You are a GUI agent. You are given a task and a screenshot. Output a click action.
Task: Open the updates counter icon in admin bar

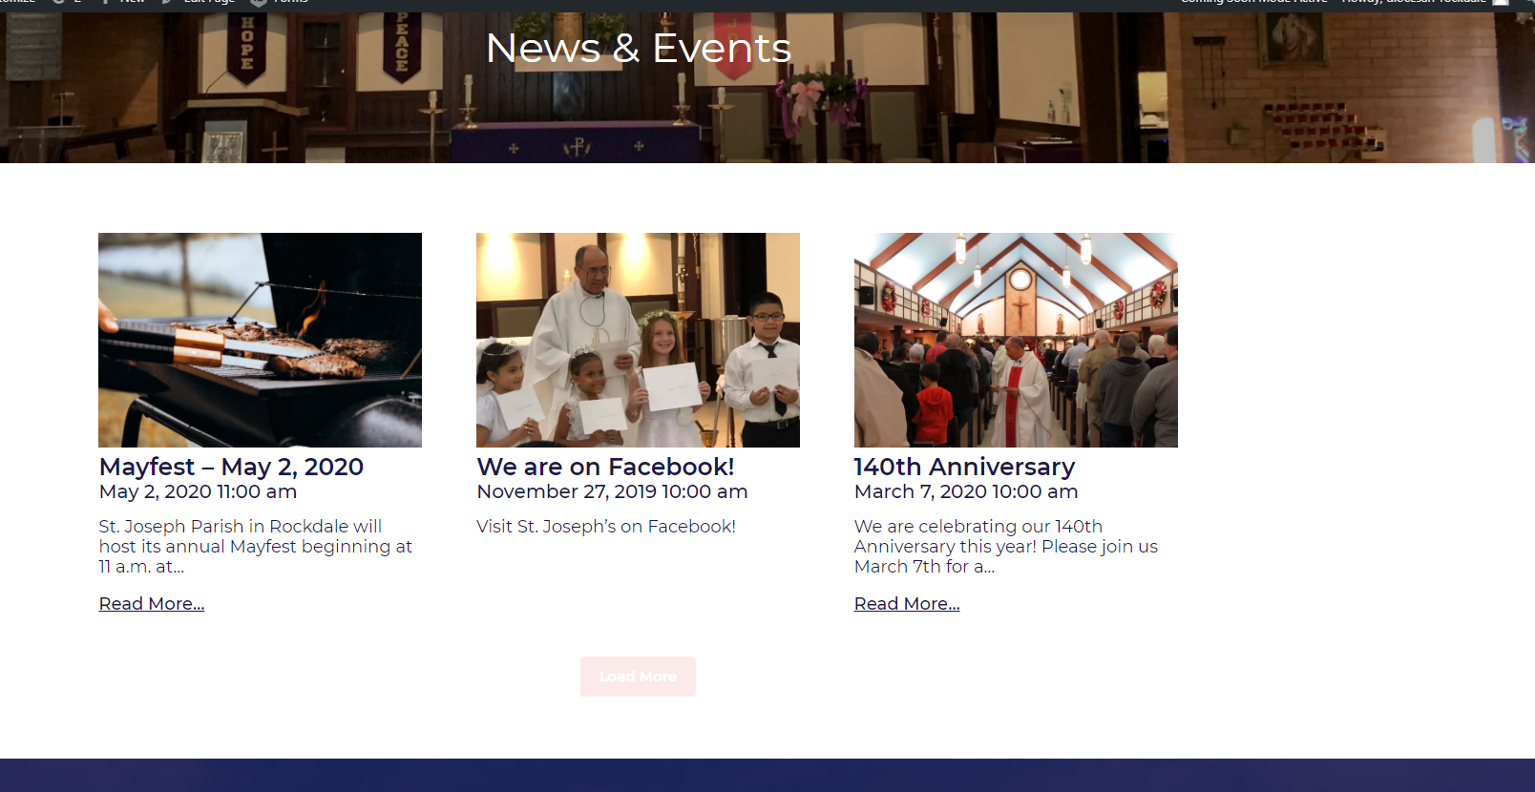click(67, 3)
